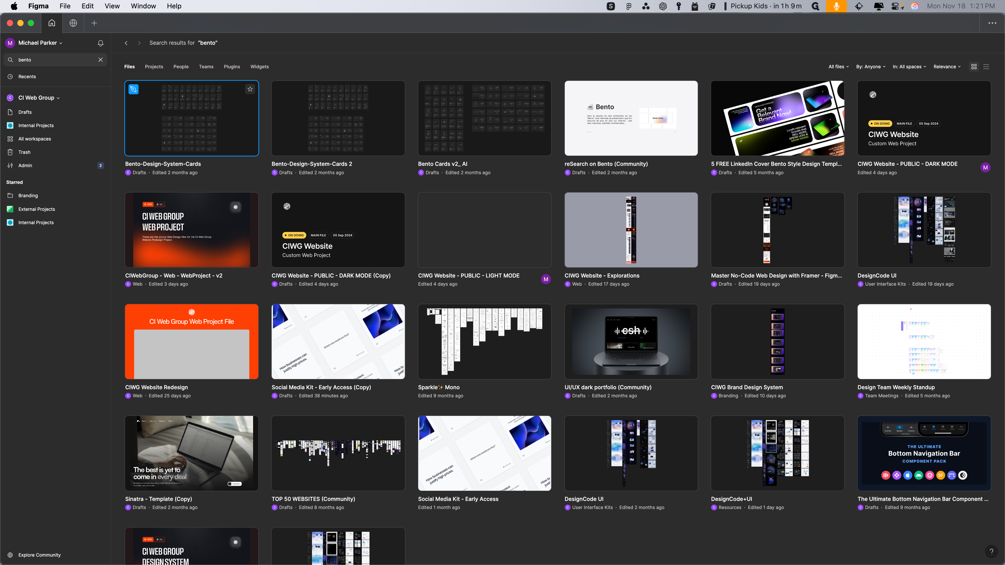Open the All files filter dropdown
The image size is (1005, 565).
click(x=838, y=67)
